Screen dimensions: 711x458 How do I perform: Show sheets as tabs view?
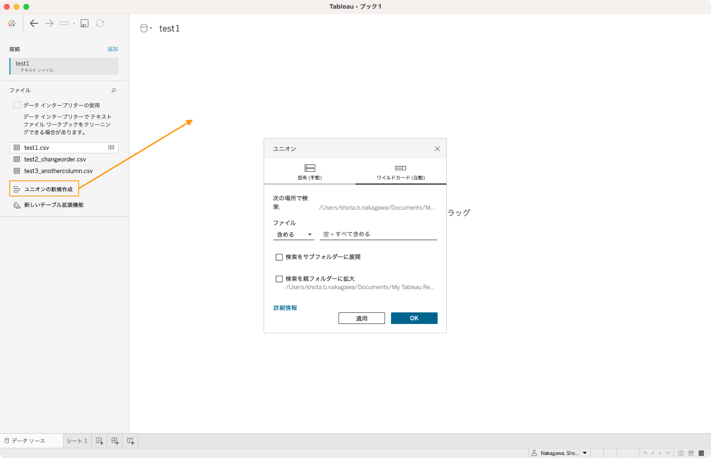(701, 453)
